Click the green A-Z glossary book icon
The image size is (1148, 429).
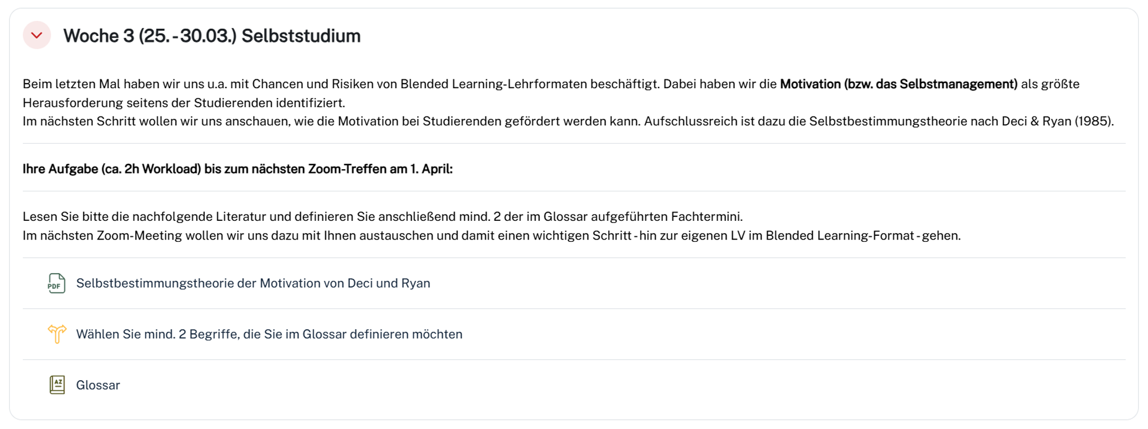click(57, 385)
